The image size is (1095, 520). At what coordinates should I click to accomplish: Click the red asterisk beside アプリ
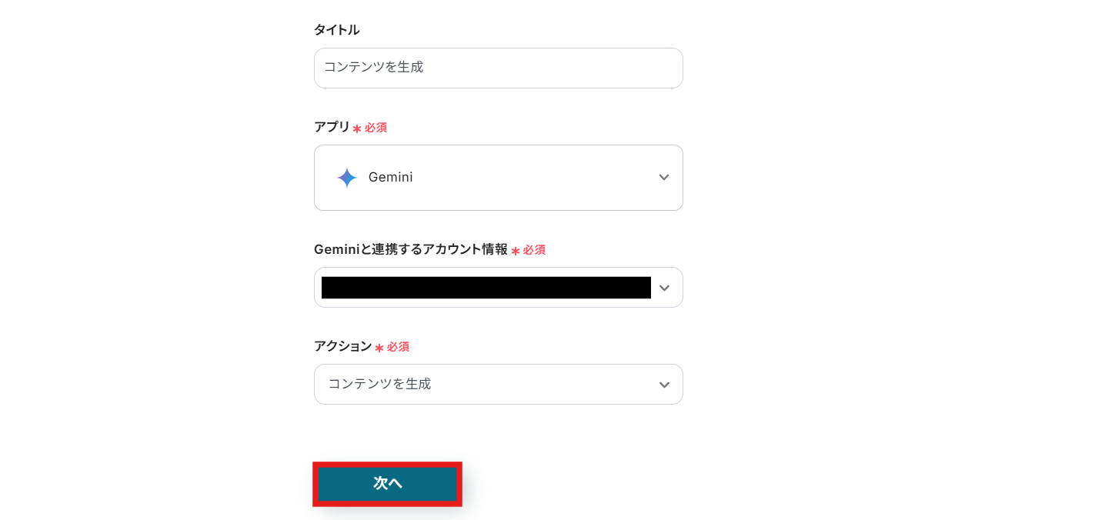357,128
